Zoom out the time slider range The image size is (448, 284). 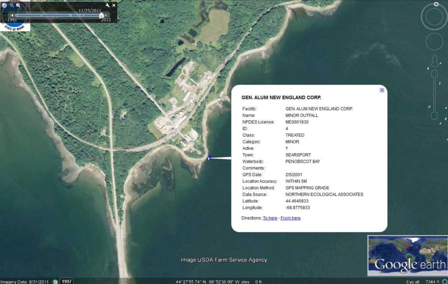click(12, 5)
